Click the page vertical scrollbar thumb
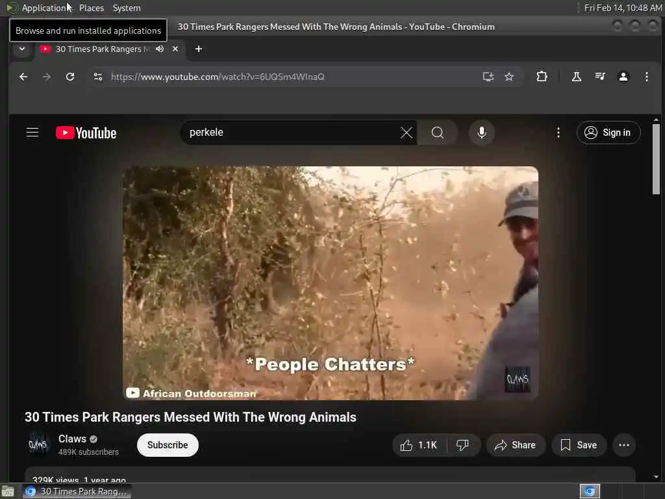665x499 pixels. [x=656, y=159]
